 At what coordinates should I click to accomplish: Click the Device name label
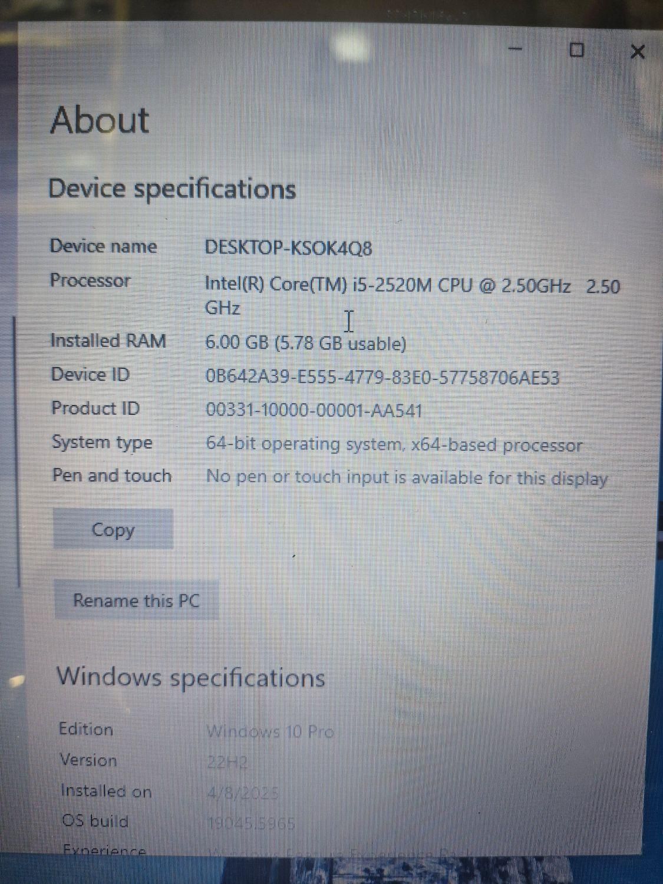(x=103, y=246)
